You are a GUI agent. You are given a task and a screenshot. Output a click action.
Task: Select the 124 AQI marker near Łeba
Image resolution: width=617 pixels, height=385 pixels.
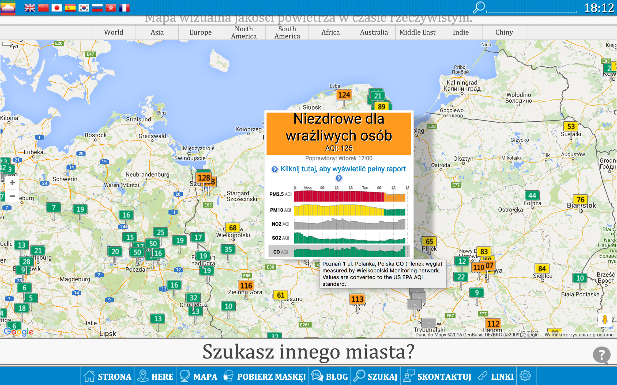coord(344,95)
